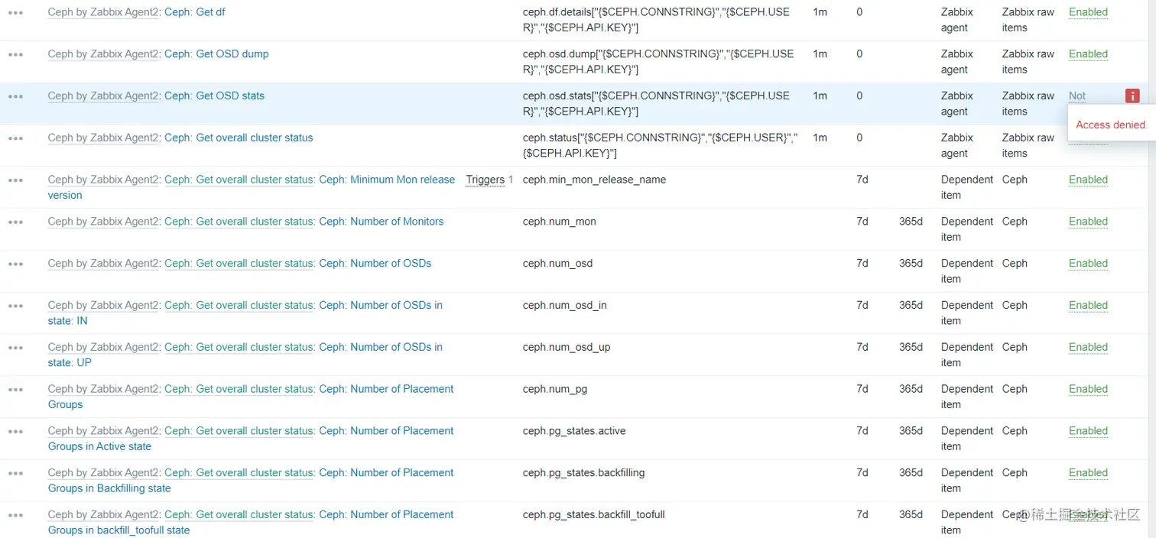The image size is (1156, 538).
Task: Select the ceph.osd.dump key text
Action: (x=658, y=62)
